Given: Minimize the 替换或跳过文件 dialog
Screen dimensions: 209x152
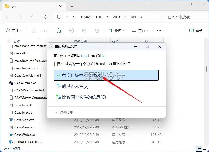Looking at the screenshot, I should (135, 46).
